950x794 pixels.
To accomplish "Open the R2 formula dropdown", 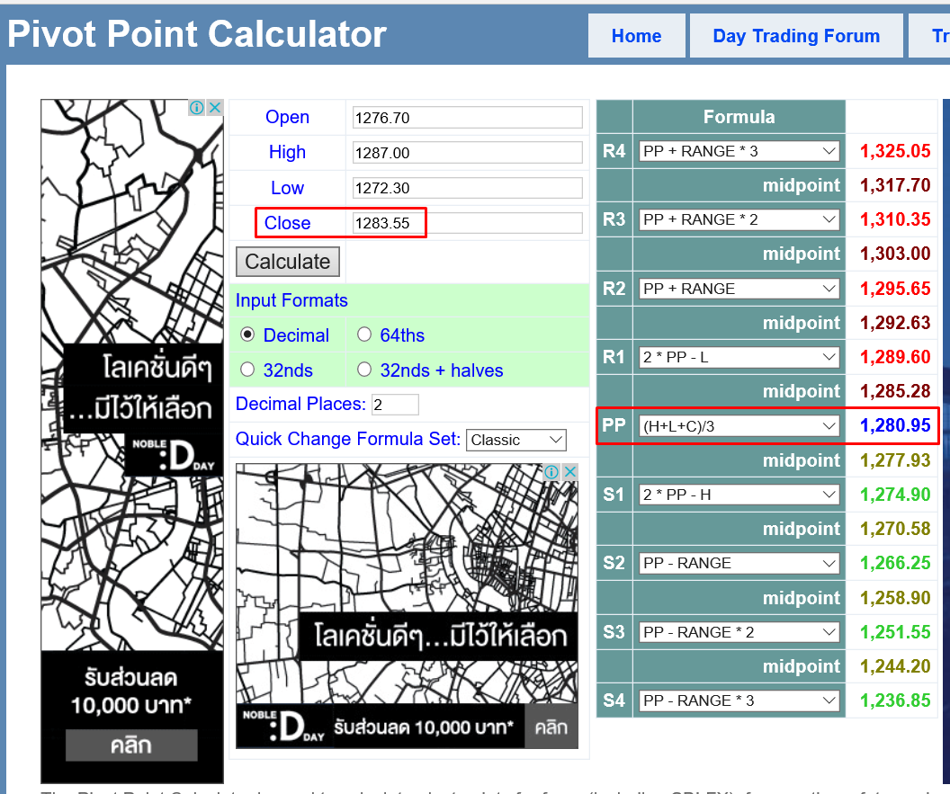I will click(739, 289).
